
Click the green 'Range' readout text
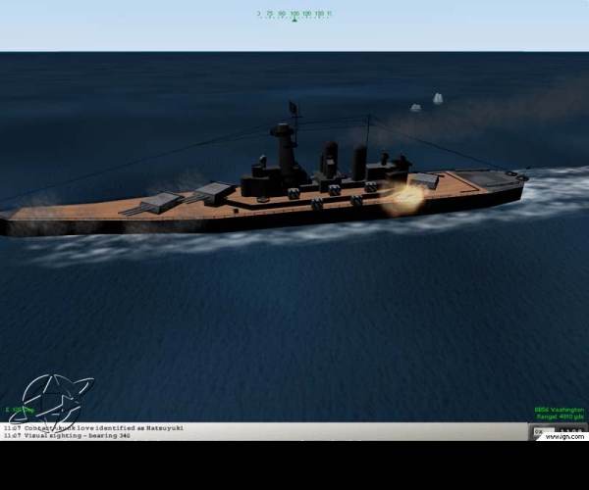(x=561, y=416)
